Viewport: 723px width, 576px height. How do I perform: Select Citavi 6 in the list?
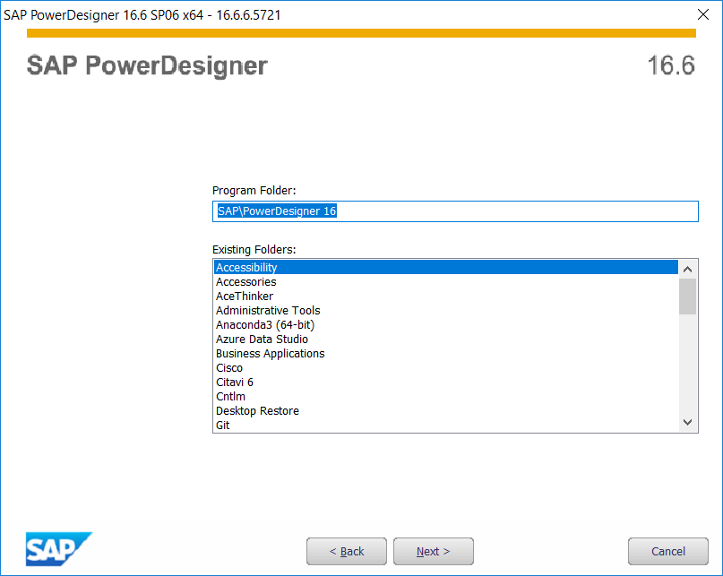click(446, 382)
